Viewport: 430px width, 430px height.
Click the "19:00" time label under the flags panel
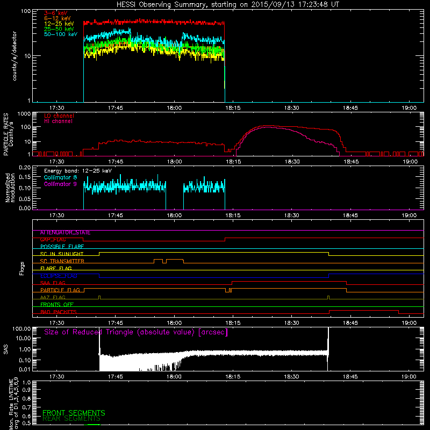[x=409, y=323]
